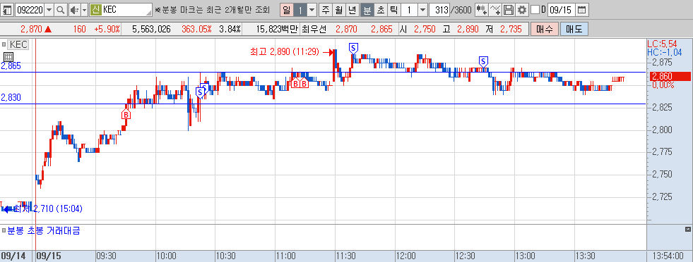Open chart settings gear icon
This screenshot has width=693, height=262.
click(522, 9)
